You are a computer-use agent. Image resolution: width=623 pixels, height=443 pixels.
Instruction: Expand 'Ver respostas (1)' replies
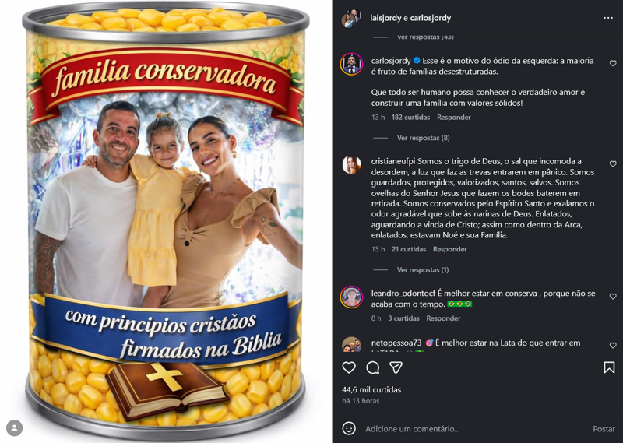423,270
